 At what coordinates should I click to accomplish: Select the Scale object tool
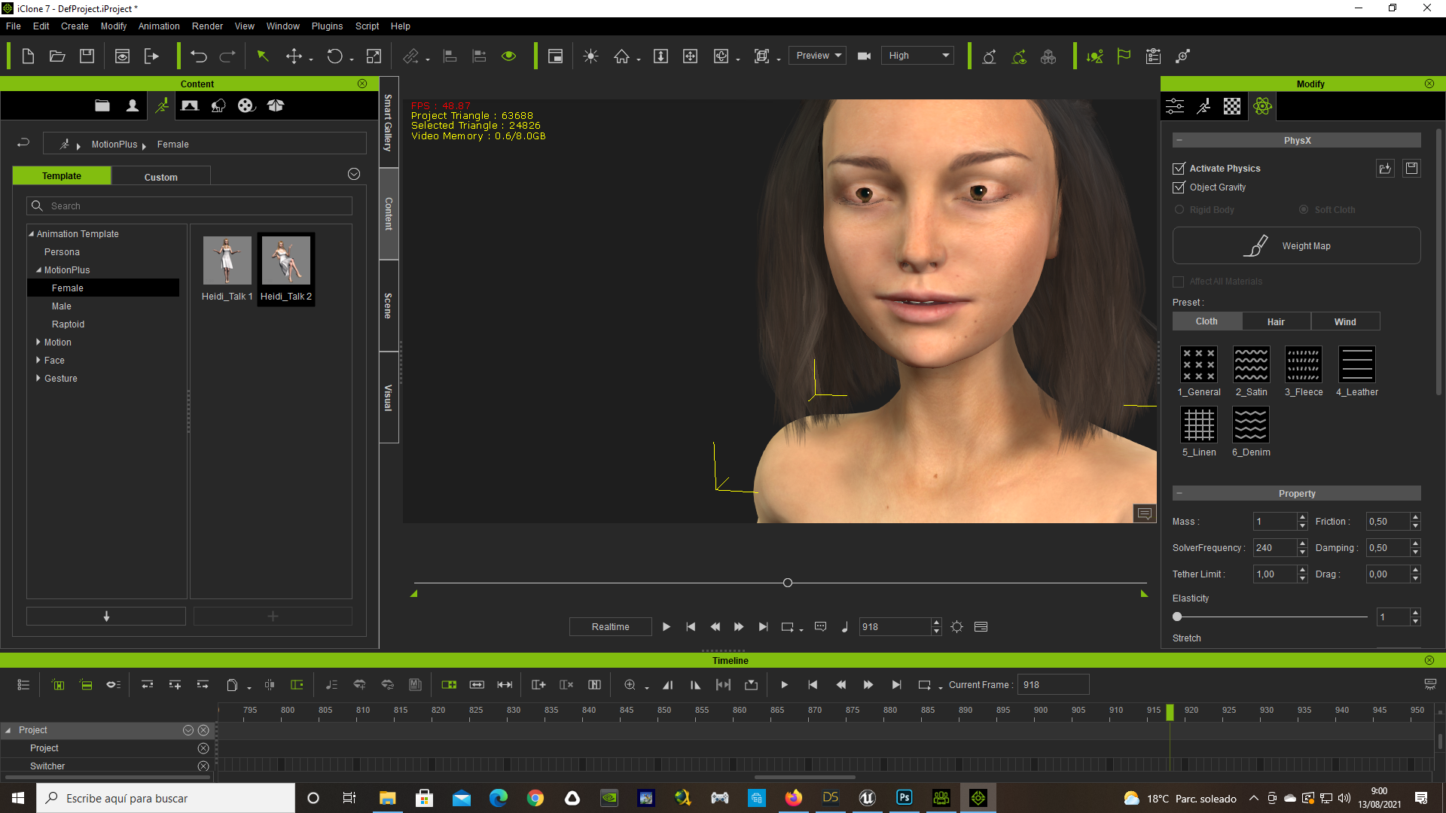coord(374,56)
